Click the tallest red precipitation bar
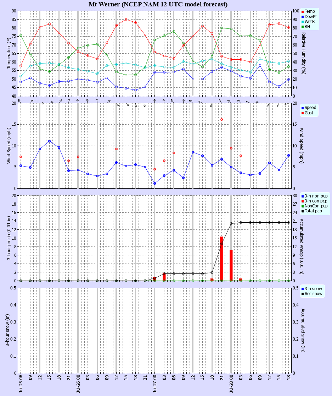This screenshot has height=396, width=332. 221,259
